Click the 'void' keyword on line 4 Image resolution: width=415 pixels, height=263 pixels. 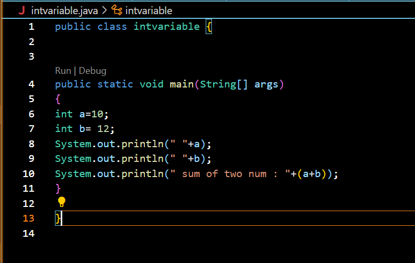tap(152, 84)
